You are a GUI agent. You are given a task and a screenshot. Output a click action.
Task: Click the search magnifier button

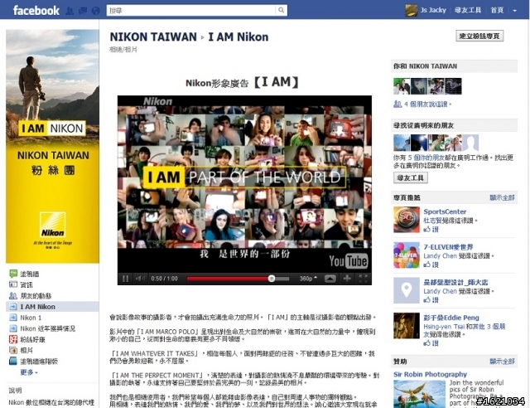tap(282, 10)
